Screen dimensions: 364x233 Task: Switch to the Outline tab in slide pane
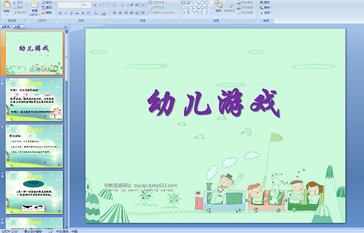18,27
